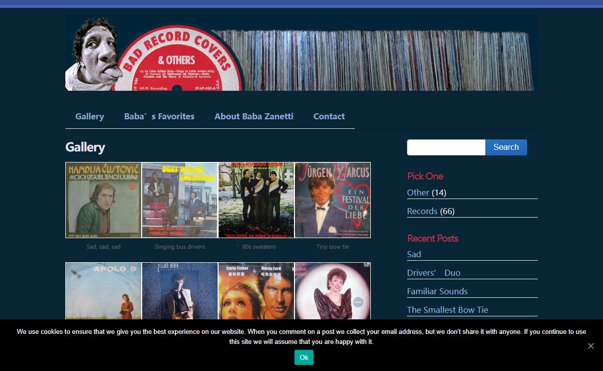
Task: Open the Carie Fisher Harris Ford cover thumbnail
Action: tap(256, 291)
